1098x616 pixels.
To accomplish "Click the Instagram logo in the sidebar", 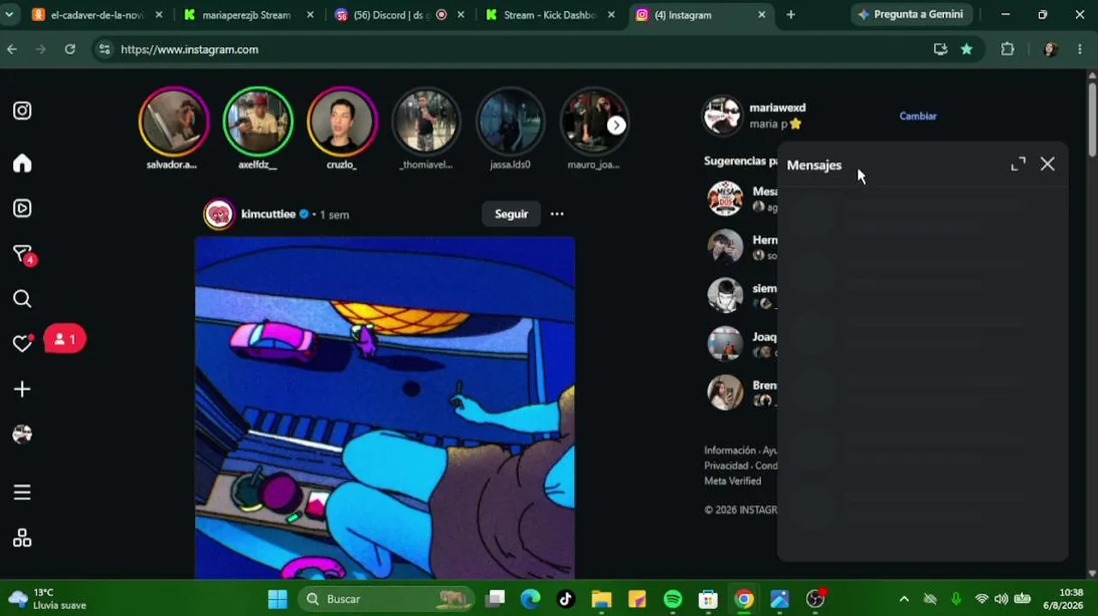I will [x=22, y=110].
